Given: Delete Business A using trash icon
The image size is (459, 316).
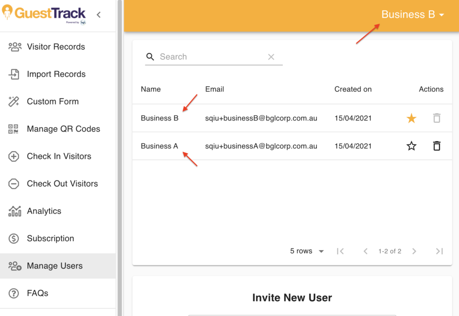Looking at the screenshot, I should [x=437, y=146].
